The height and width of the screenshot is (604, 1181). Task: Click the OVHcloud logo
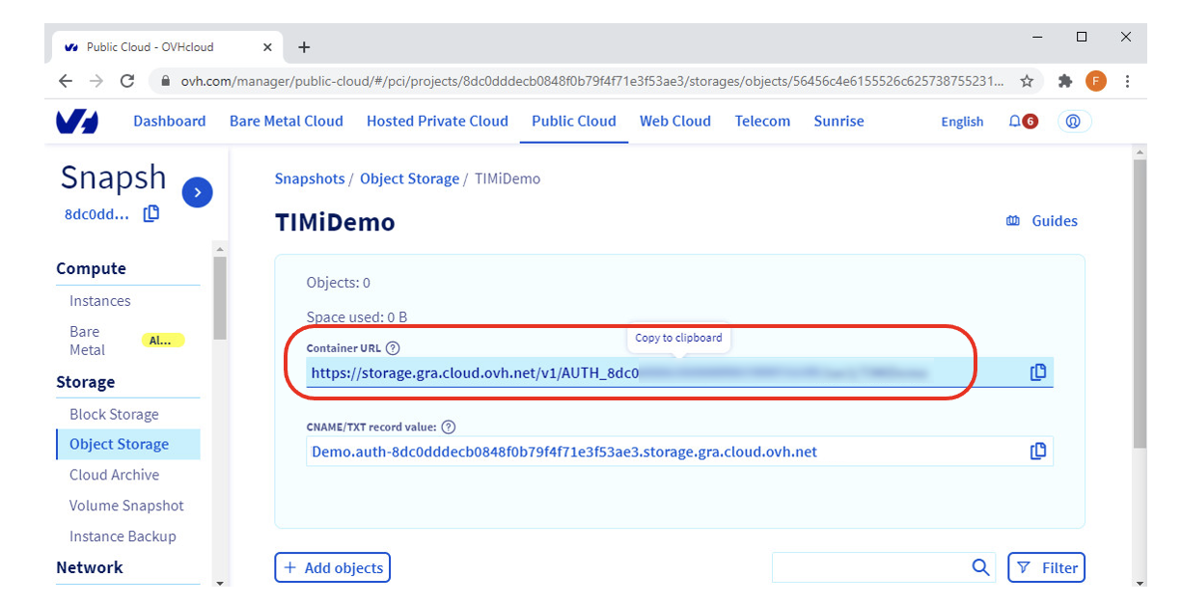pos(77,122)
